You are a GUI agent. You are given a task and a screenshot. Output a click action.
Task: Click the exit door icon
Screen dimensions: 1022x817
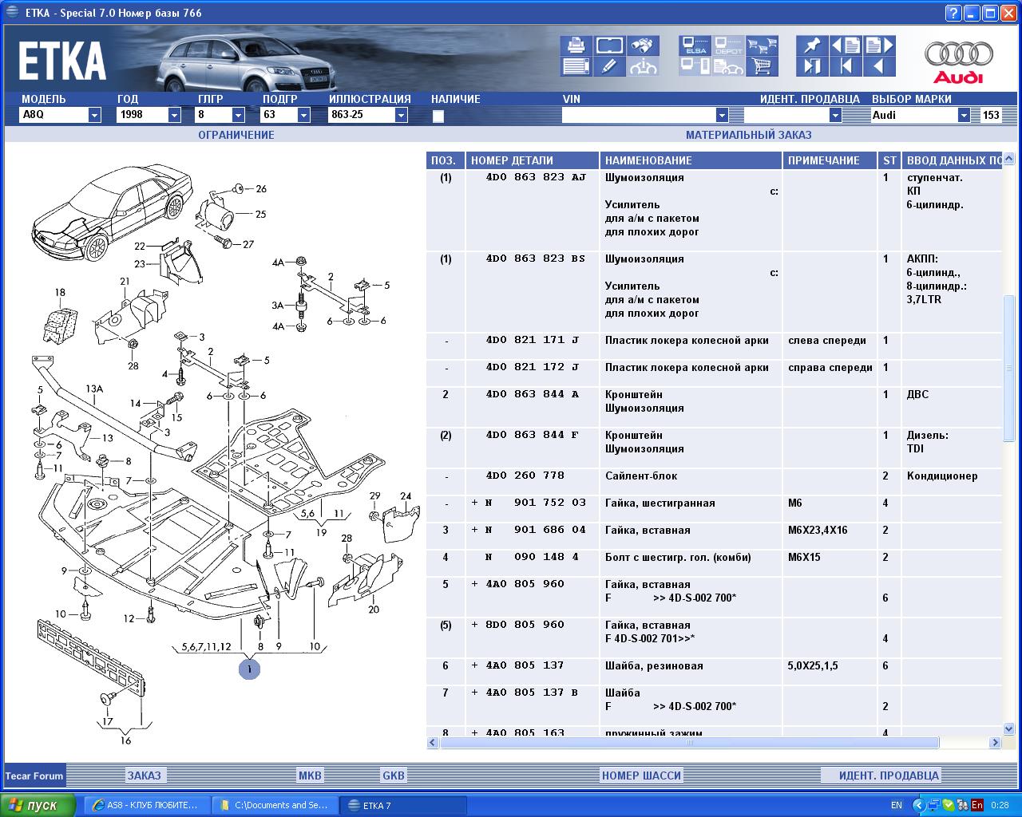pos(812,66)
